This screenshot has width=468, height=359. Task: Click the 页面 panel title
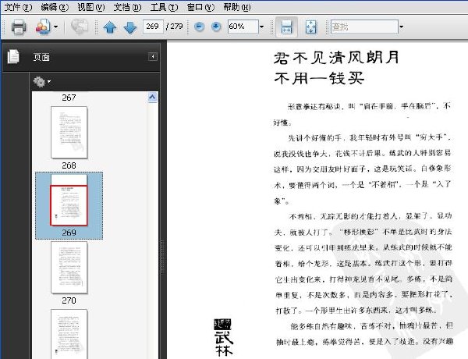[41, 57]
